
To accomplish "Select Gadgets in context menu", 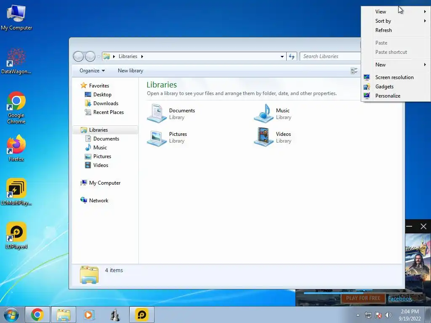I will click(x=396, y=87).
